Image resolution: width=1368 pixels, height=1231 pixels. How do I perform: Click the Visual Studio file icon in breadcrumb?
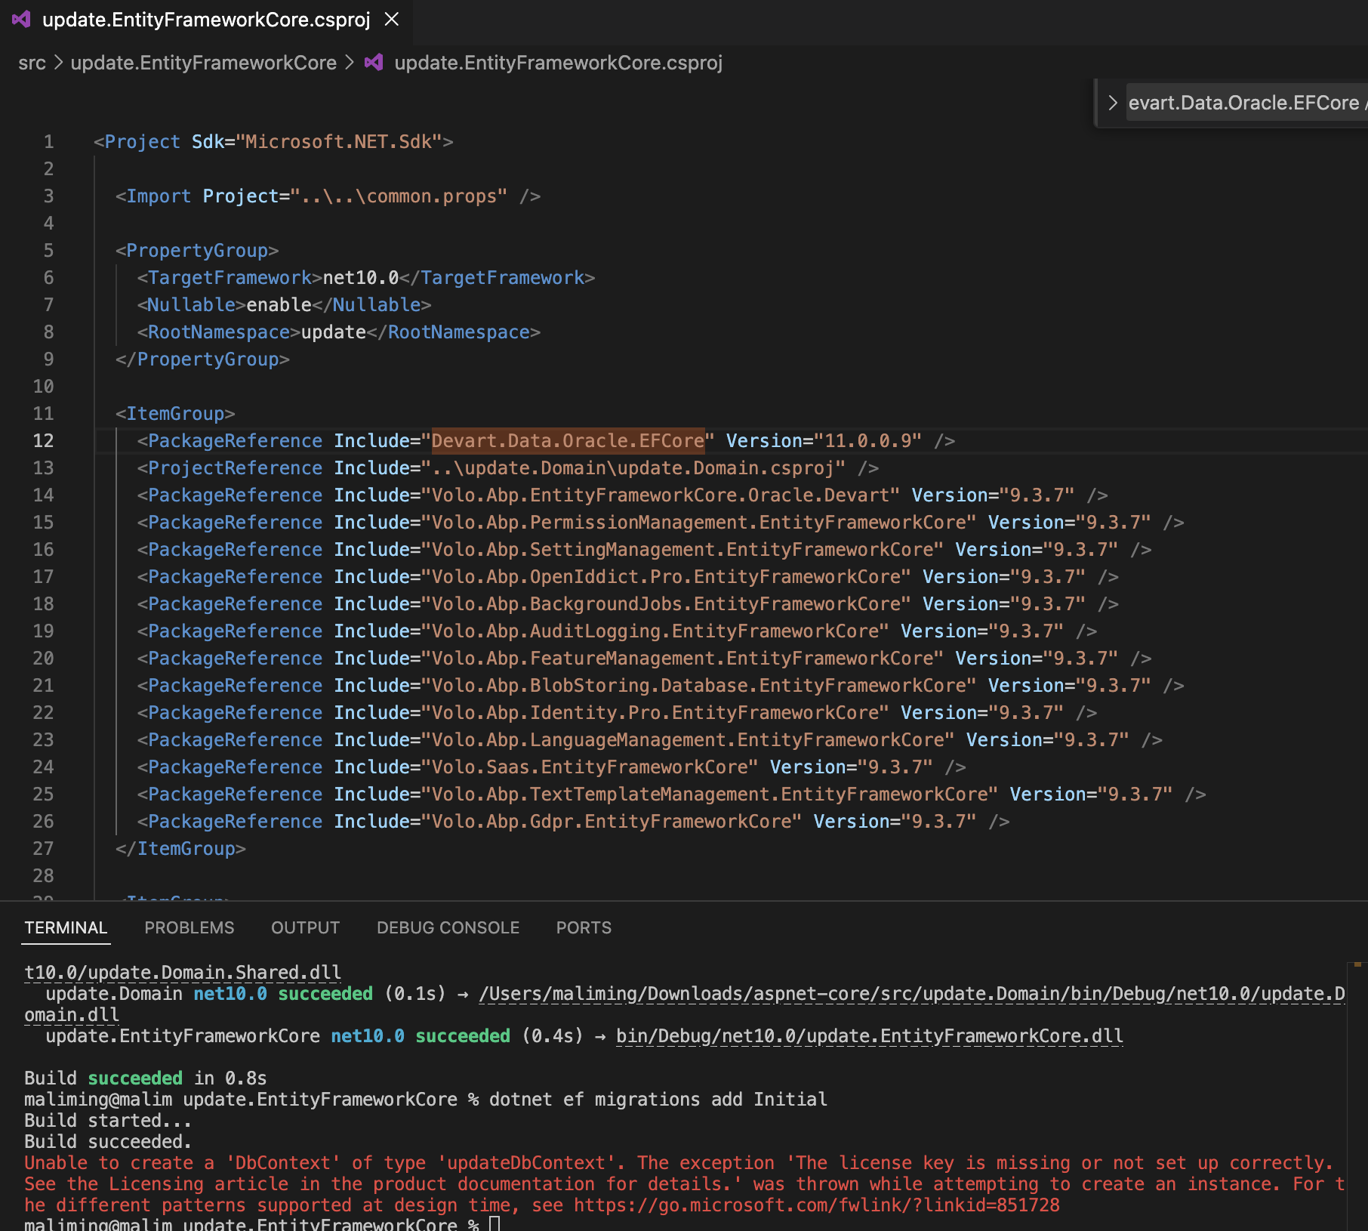click(374, 63)
